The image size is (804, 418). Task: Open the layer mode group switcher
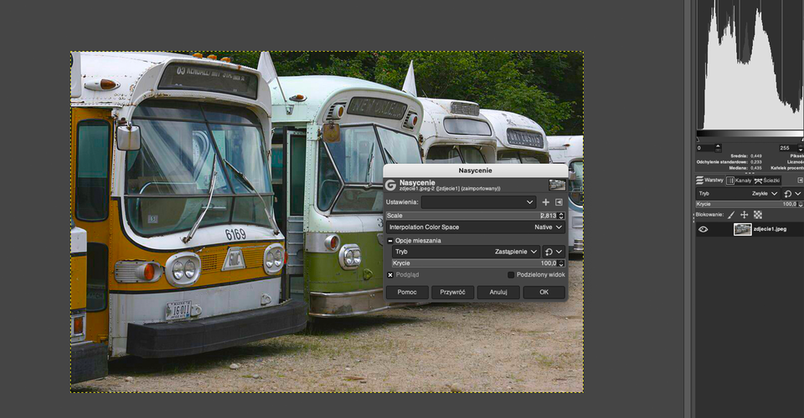[793, 193]
